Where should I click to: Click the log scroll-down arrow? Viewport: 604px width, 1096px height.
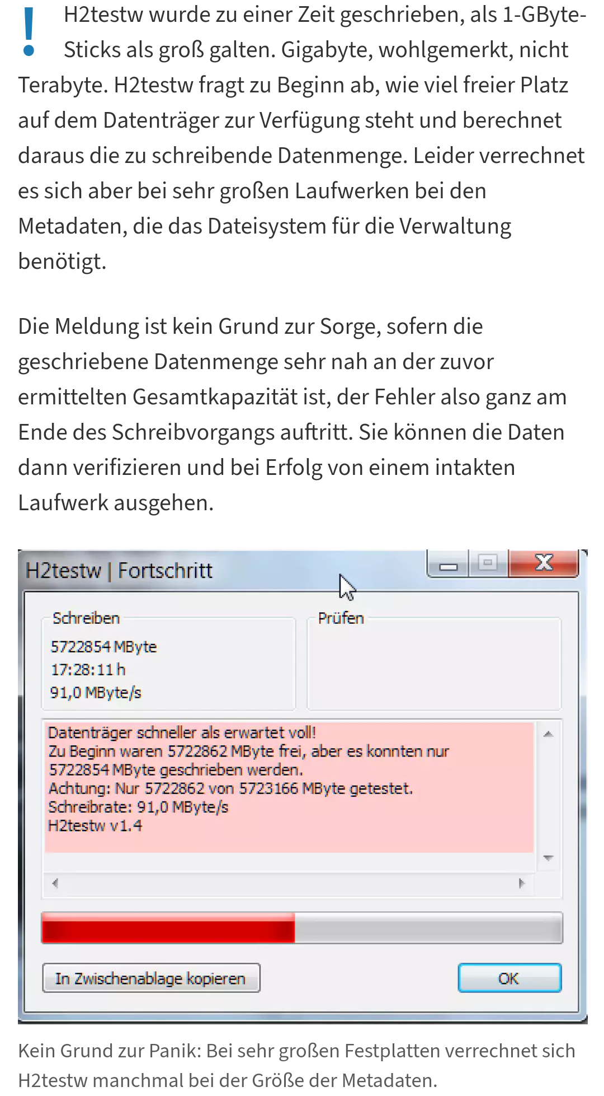click(x=548, y=858)
